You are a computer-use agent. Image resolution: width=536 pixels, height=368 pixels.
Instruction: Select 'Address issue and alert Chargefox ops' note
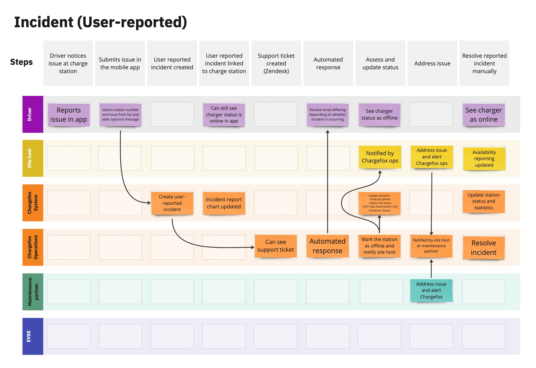[432, 157]
